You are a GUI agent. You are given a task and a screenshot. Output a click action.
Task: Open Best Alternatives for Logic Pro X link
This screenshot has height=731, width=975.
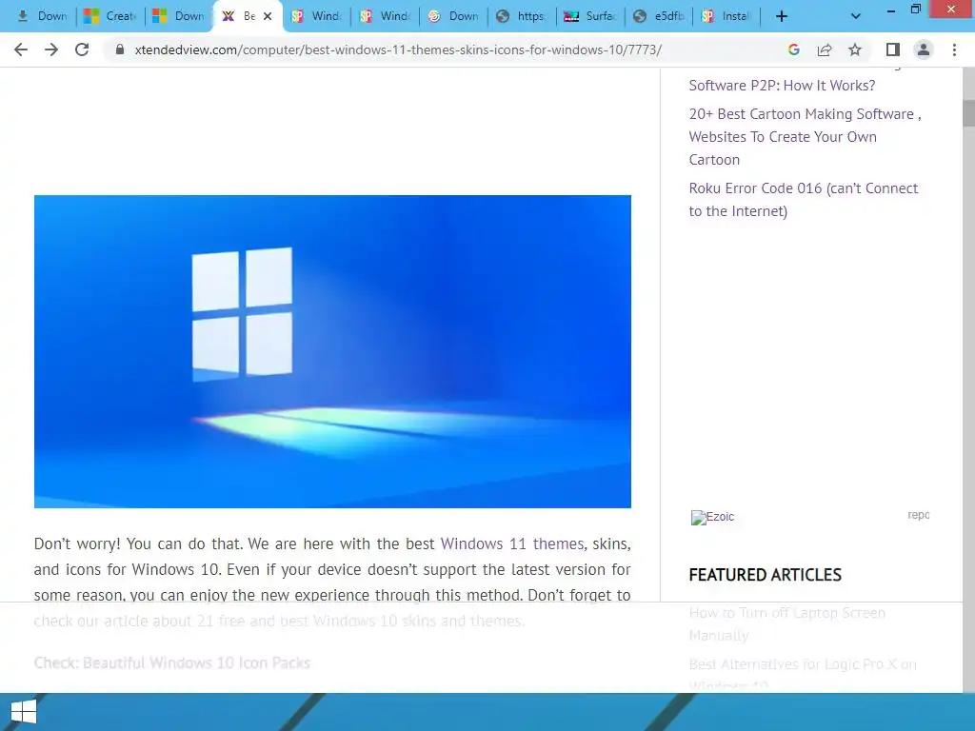pyautogui.click(x=802, y=674)
